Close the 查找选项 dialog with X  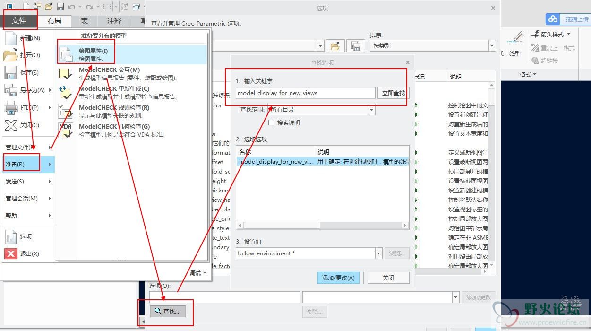pos(408,62)
